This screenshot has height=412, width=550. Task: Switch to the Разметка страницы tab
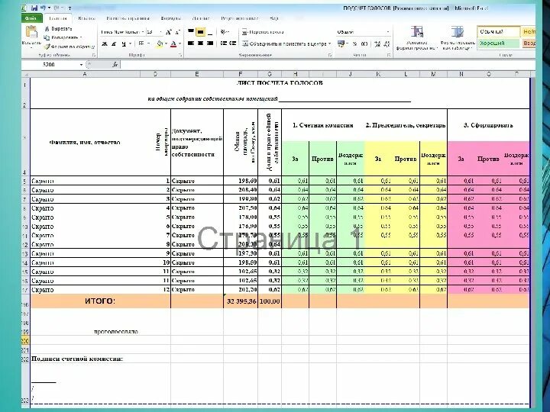128,18
